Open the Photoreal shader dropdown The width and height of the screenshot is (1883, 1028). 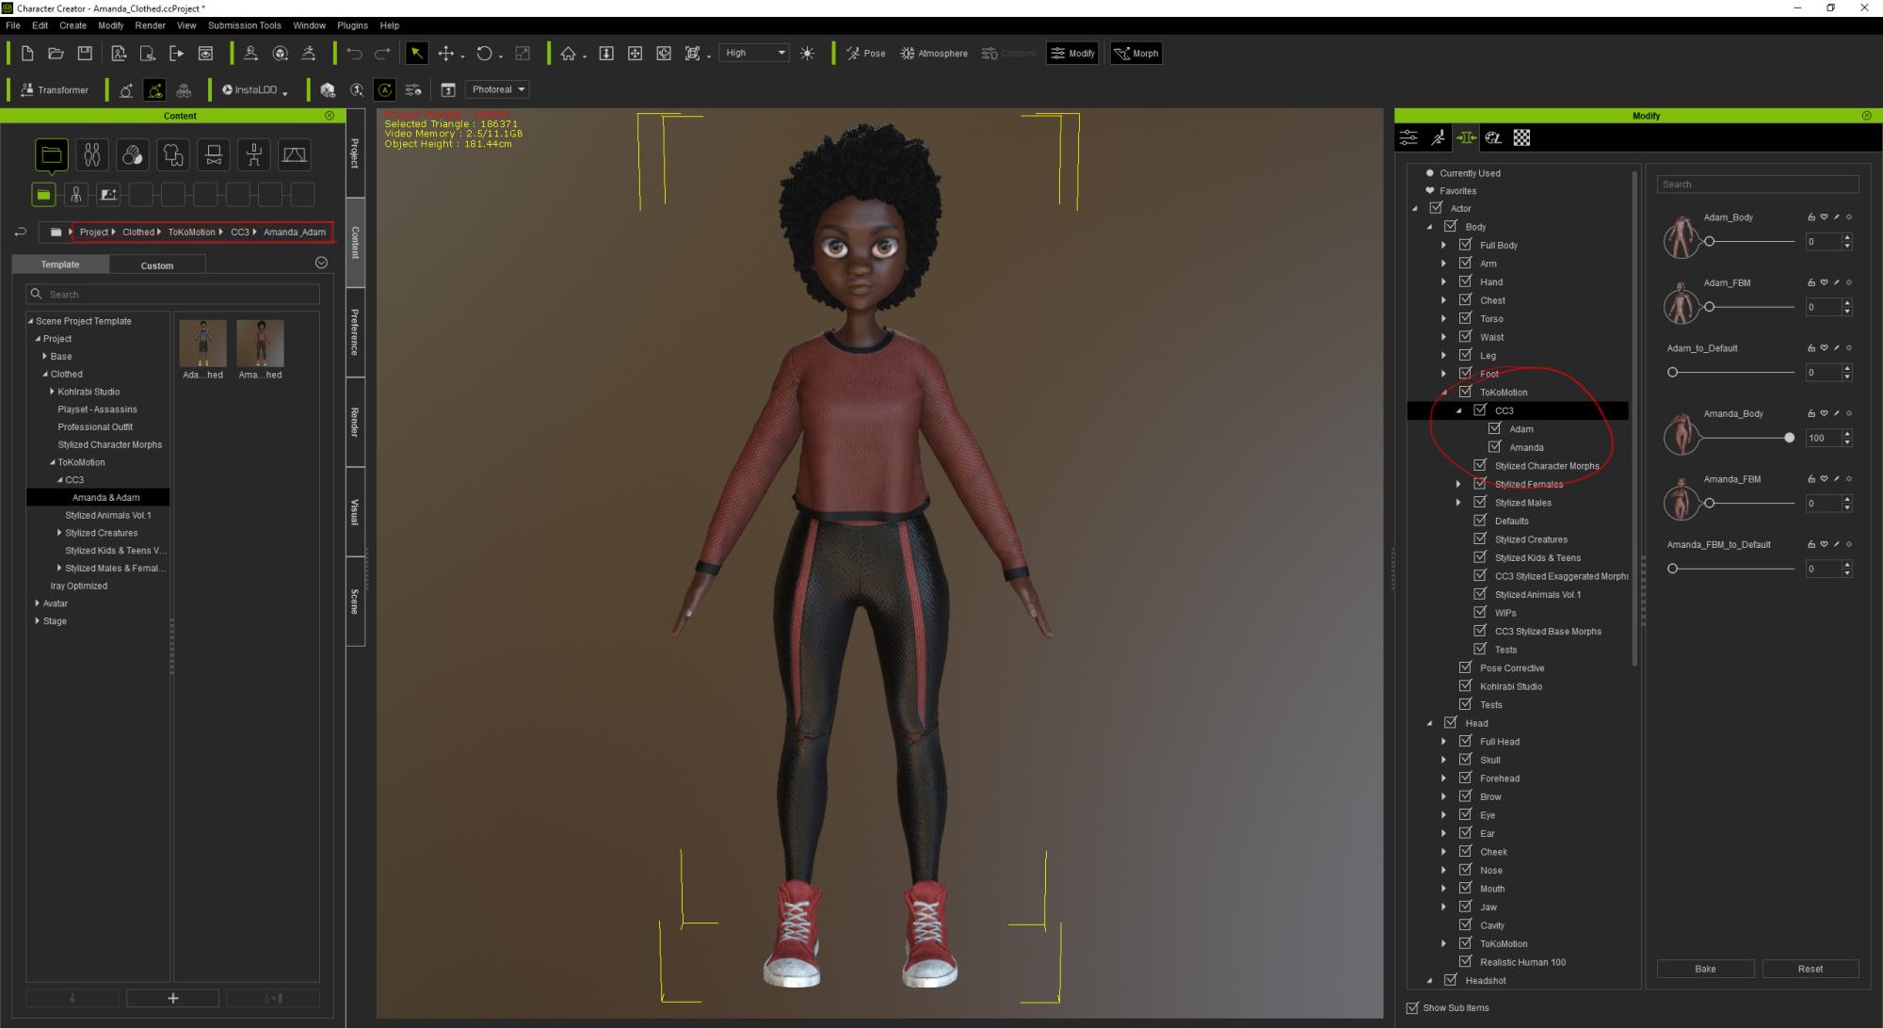tap(497, 89)
